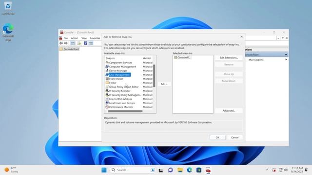Select the IP Security Monitor snap-in icon
This screenshot has width=312, height=175.
[107, 91]
